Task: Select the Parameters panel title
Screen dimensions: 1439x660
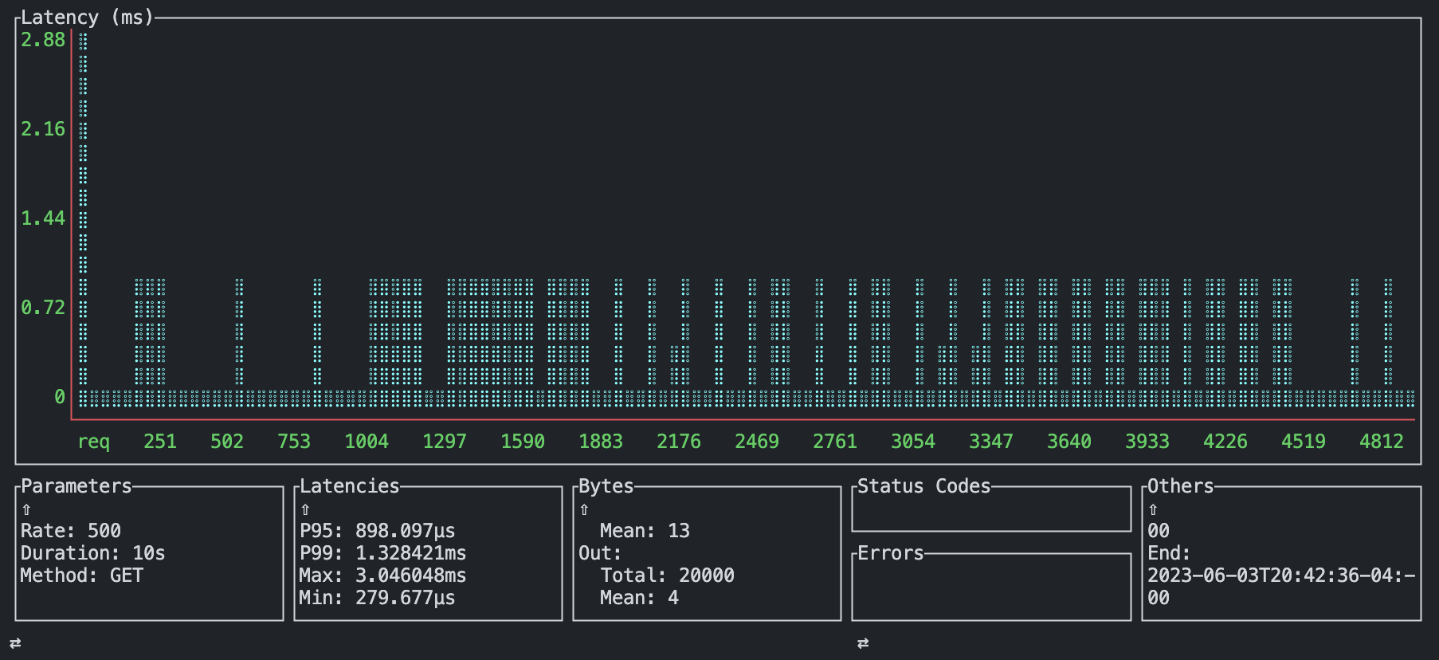Action: coord(76,486)
